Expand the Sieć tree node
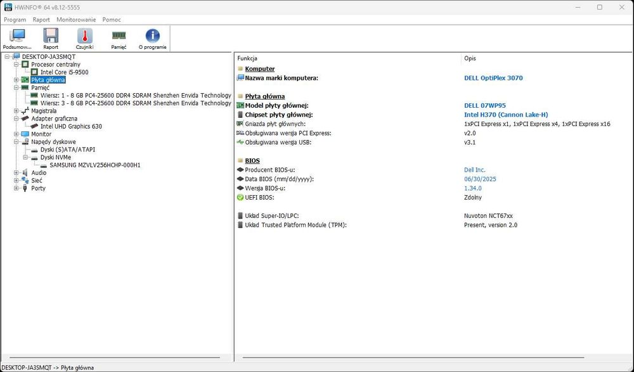This screenshot has height=372, width=634. (16, 181)
